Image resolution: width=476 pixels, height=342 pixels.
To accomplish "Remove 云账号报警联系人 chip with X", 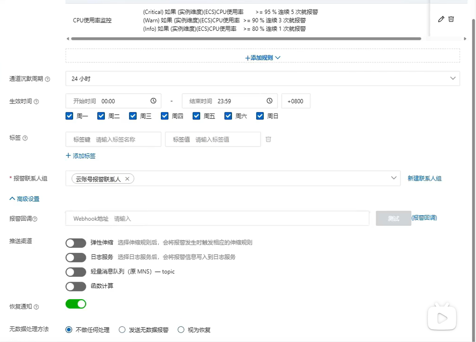I will 127,179.
